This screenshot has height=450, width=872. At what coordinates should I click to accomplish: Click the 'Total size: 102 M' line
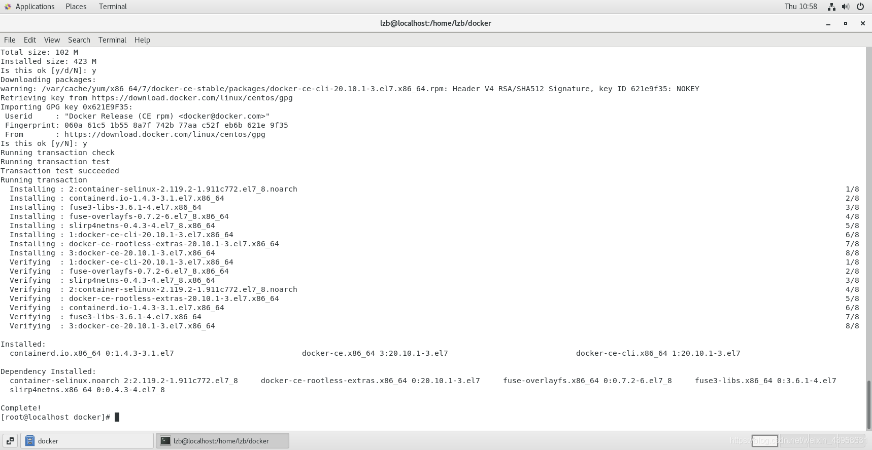coord(39,52)
